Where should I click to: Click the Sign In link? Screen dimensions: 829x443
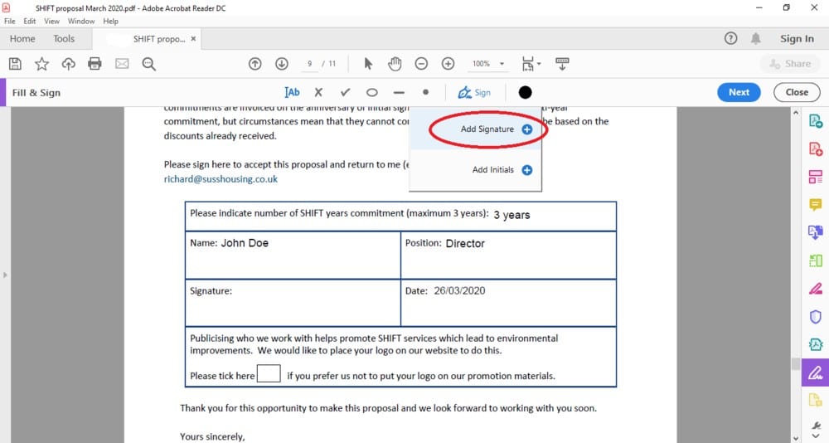[797, 39]
